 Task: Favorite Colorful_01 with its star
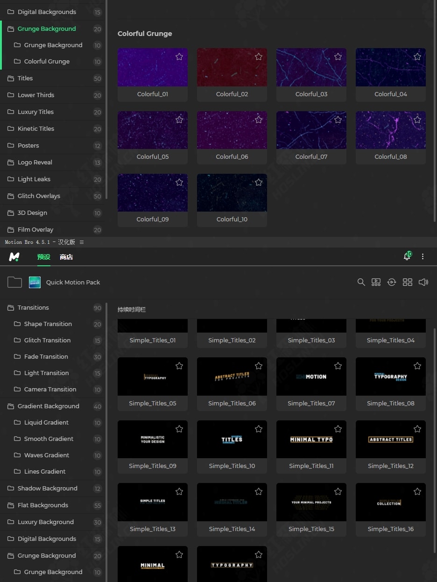(179, 57)
